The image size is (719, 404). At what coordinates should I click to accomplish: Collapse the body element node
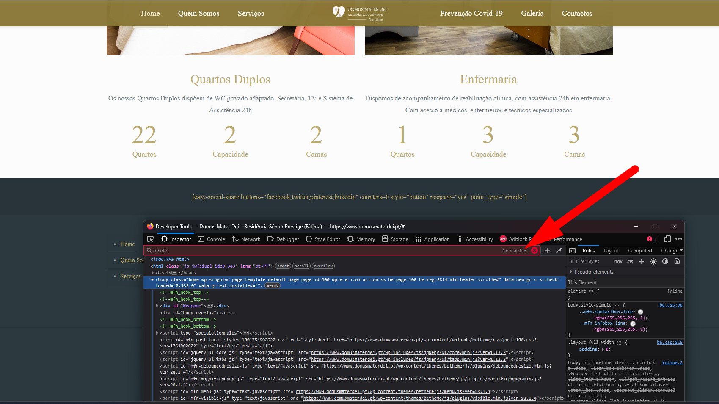[x=152, y=280]
